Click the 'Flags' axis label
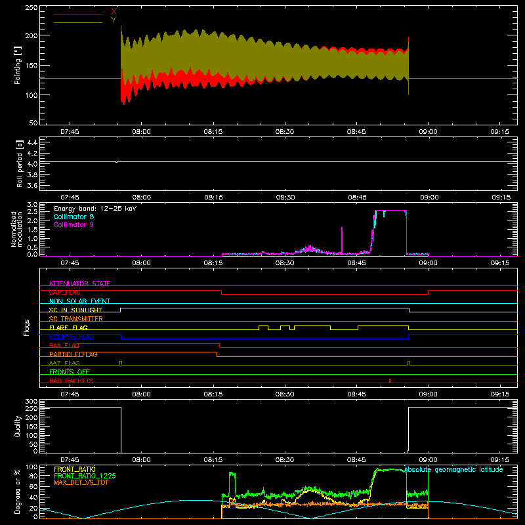The width and height of the screenshot is (525, 525). (26, 327)
